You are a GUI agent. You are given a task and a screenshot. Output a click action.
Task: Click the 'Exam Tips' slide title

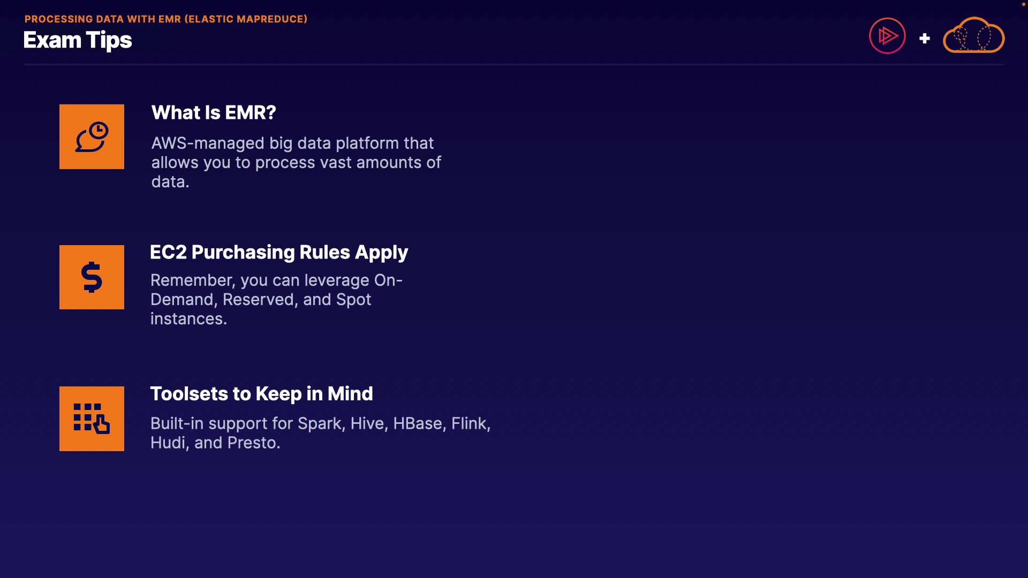(78, 40)
